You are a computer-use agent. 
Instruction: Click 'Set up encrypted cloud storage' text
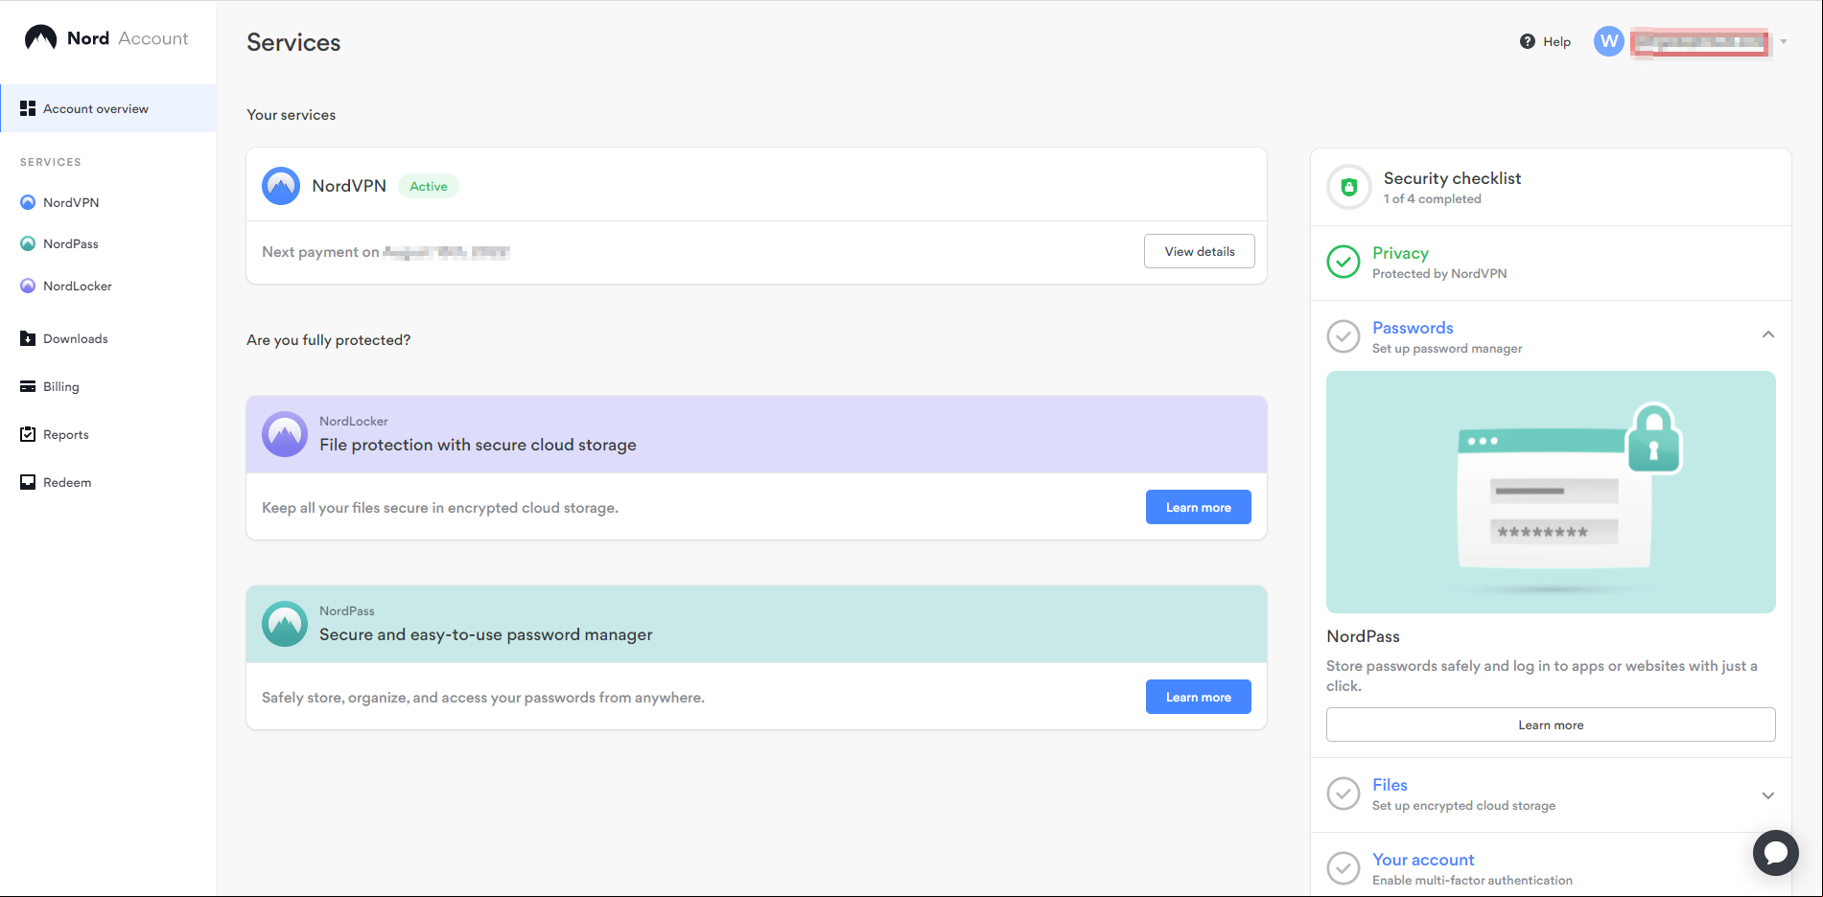[1463, 806]
